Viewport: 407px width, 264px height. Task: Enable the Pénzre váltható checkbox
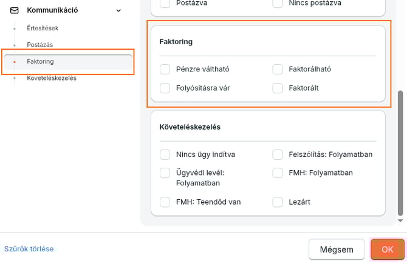(165, 69)
